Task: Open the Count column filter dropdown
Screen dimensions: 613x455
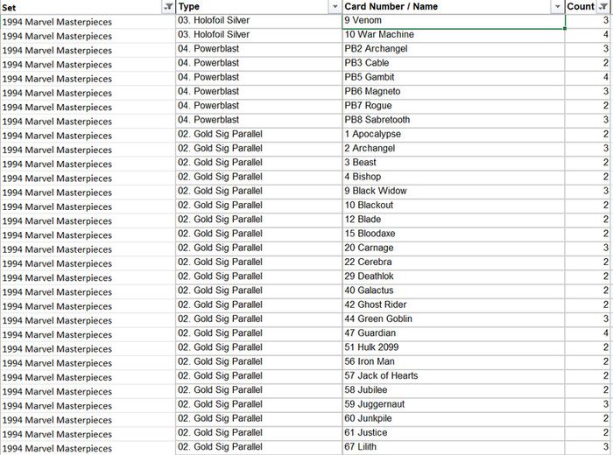Action: tap(603, 7)
